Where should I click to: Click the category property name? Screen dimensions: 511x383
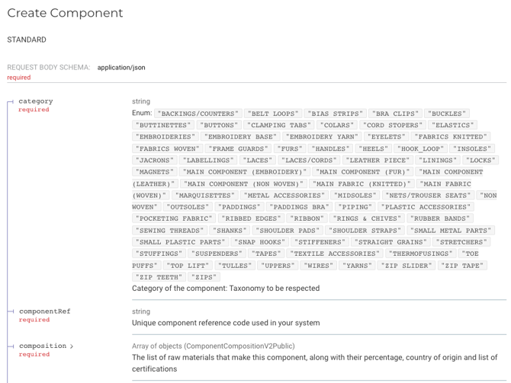click(36, 101)
